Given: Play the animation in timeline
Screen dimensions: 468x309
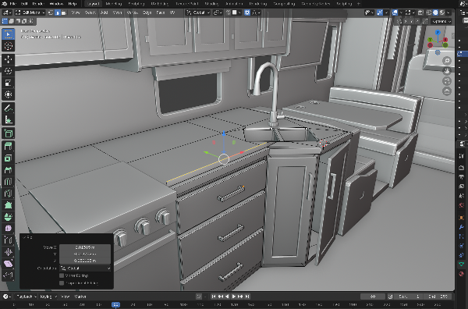Looking at the screenshot, I should tap(233, 297).
